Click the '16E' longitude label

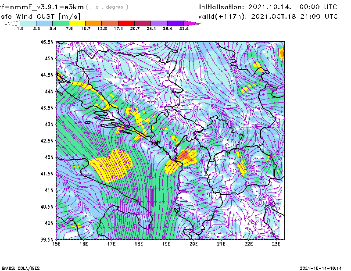84,244
